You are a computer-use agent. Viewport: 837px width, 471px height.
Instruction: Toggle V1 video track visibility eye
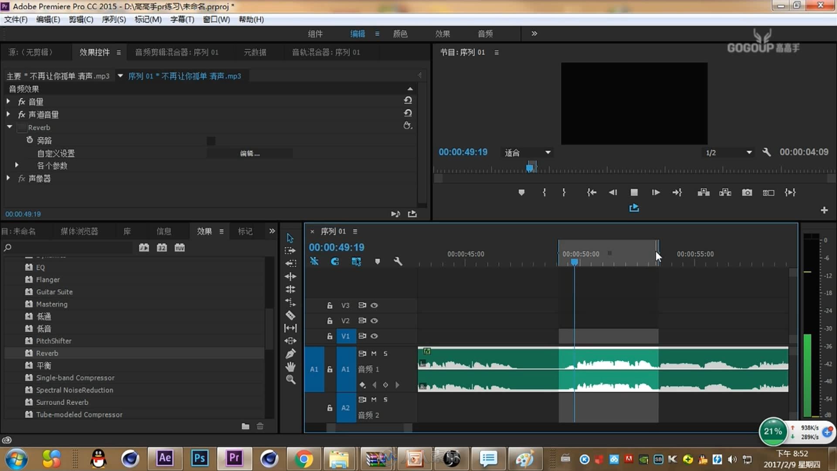[375, 336]
